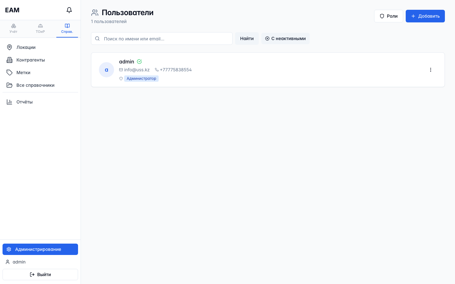Click the Выйти logout button
The width and height of the screenshot is (455, 284).
click(x=40, y=275)
